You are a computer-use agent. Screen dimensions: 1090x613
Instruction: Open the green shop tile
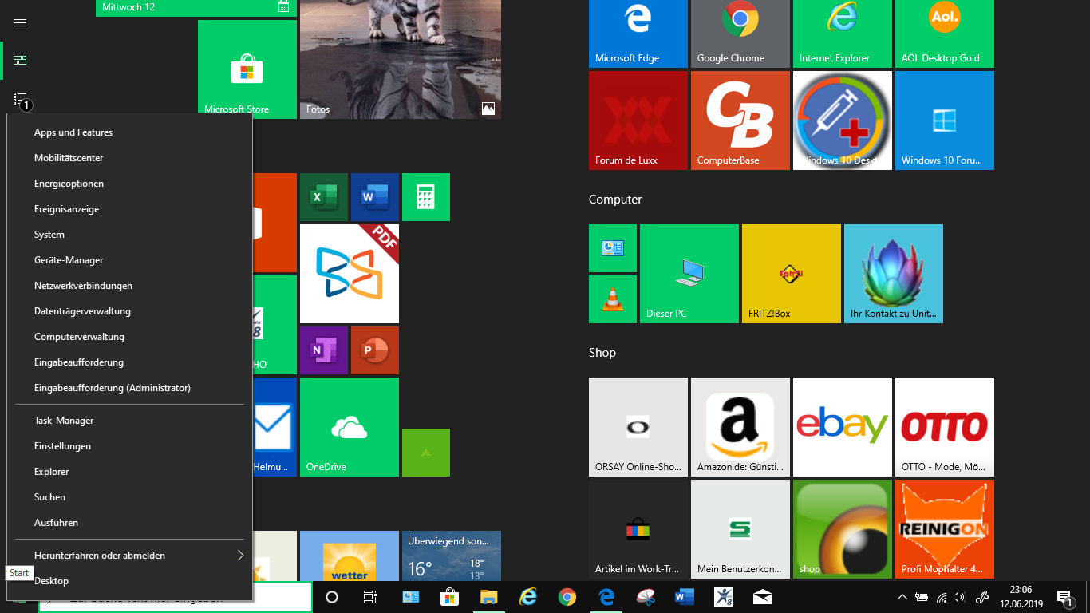point(842,529)
